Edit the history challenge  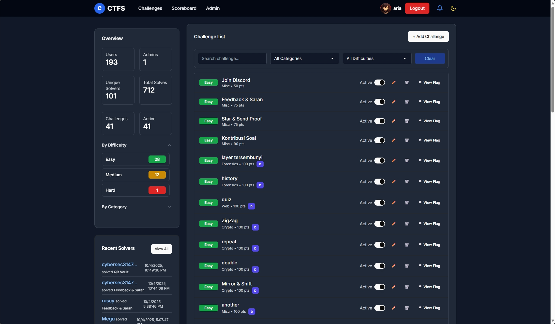[x=394, y=182]
